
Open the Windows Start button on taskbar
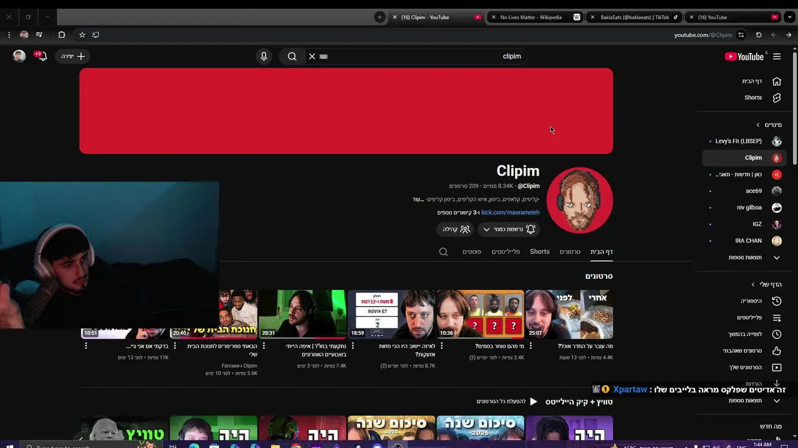click(x=10, y=446)
